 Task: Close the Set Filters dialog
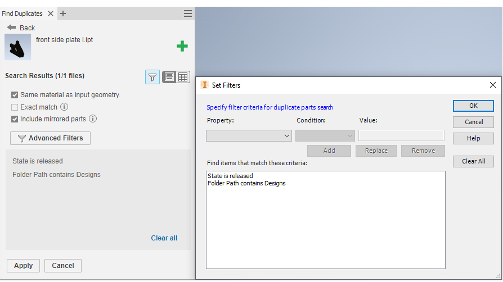tap(493, 85)
